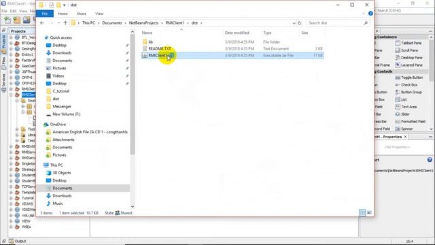Click navigation pane scroll up arrow
Viewport: 435px width, 245px height.
[133, 32]
